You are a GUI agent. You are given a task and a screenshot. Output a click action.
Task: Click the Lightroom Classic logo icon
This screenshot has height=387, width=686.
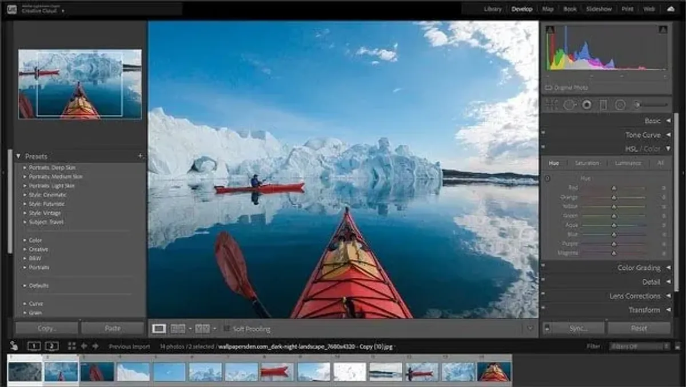coord(11,9)
